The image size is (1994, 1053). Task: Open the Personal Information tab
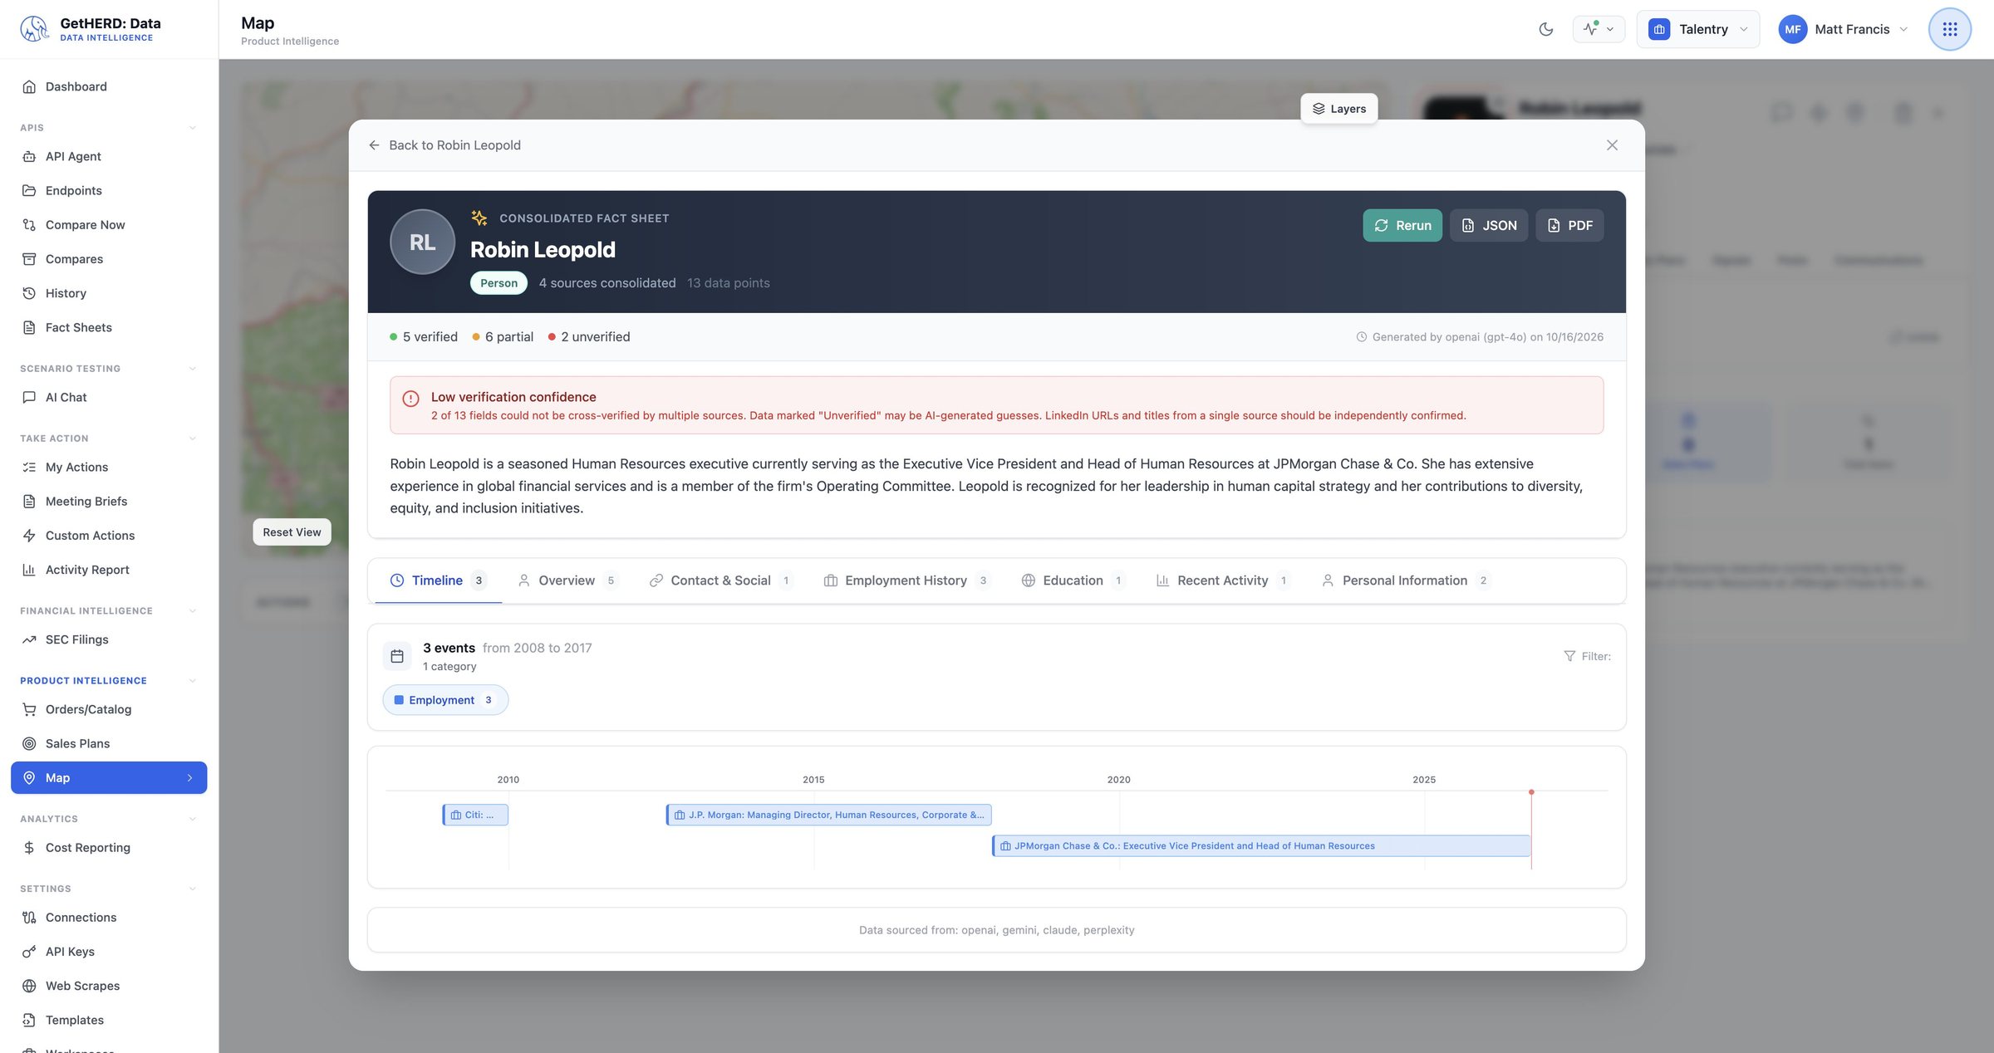pyautogui.click(x=1405, y=580)
